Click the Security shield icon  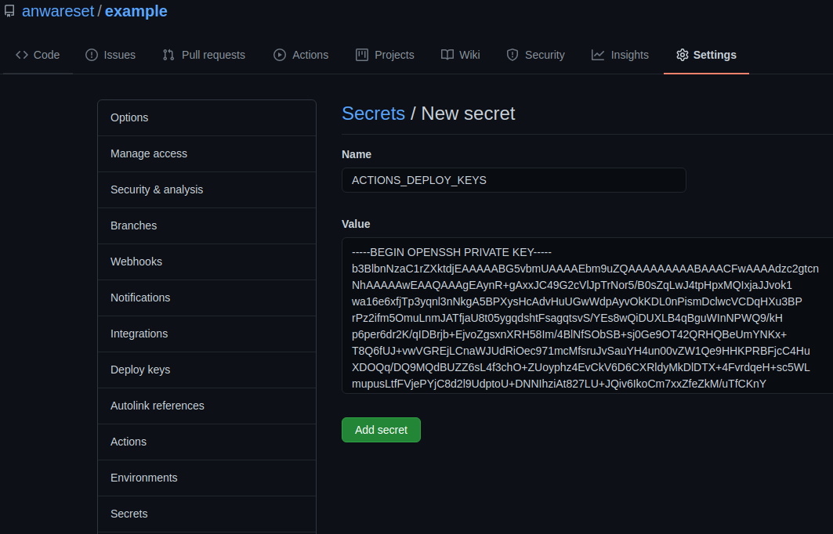pos(512,55)
